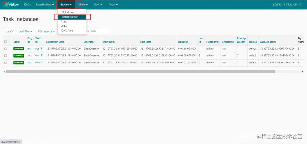Click duration 0:02:09.695494 cell
This screenshot has width=307, height=144.
coord(186,56)
